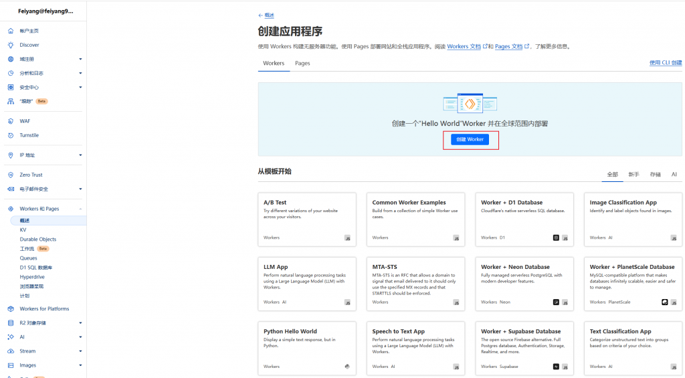Choose the Speech to Text App card

point(415,349)
